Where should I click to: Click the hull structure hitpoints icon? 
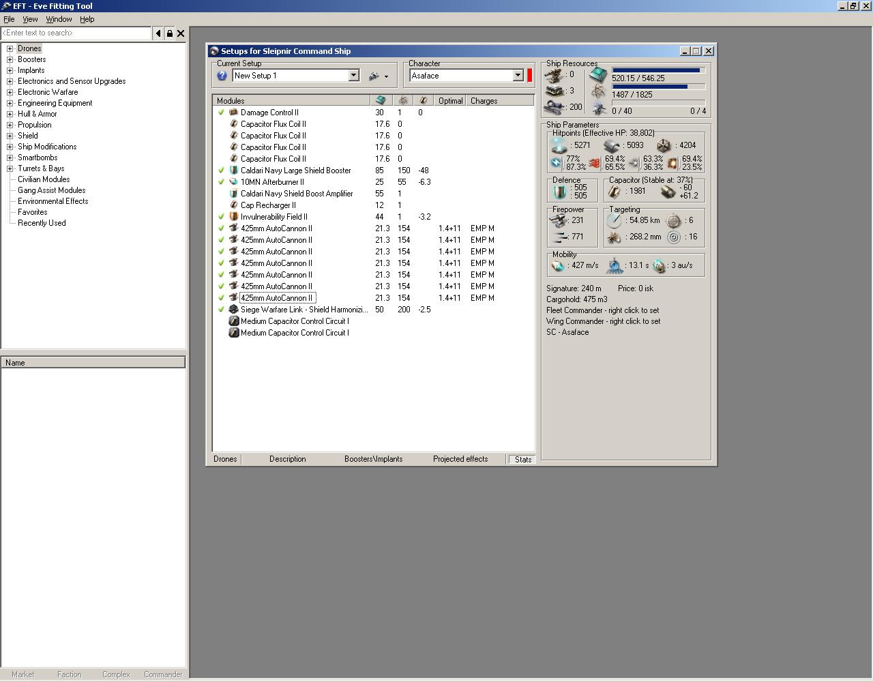click(x=664, y=145)
